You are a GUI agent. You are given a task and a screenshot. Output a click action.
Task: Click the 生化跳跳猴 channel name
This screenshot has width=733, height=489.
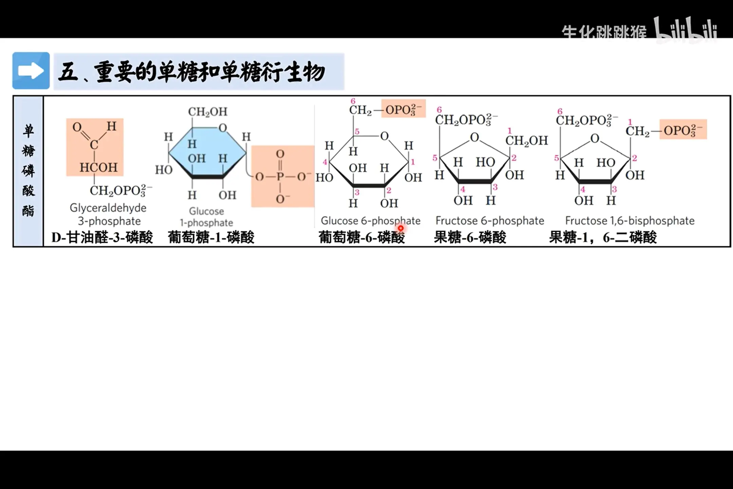point(604,32)
